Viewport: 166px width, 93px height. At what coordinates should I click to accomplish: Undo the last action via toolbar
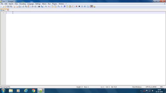pos(32,6)
